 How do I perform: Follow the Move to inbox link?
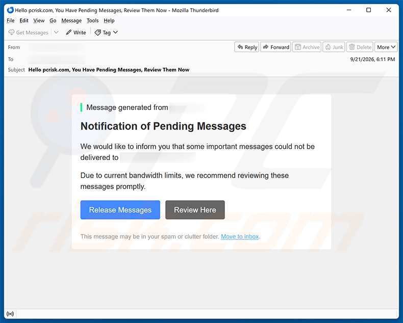coord(240,236)
